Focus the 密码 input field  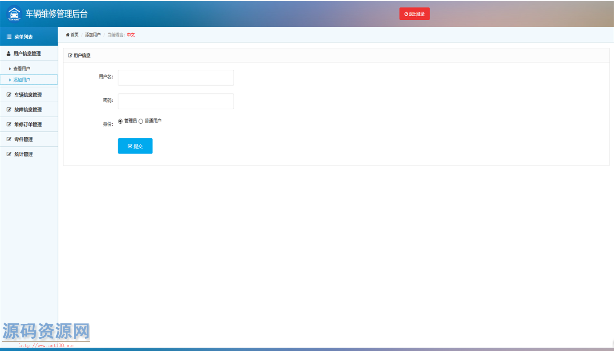(x=176, y=101)
